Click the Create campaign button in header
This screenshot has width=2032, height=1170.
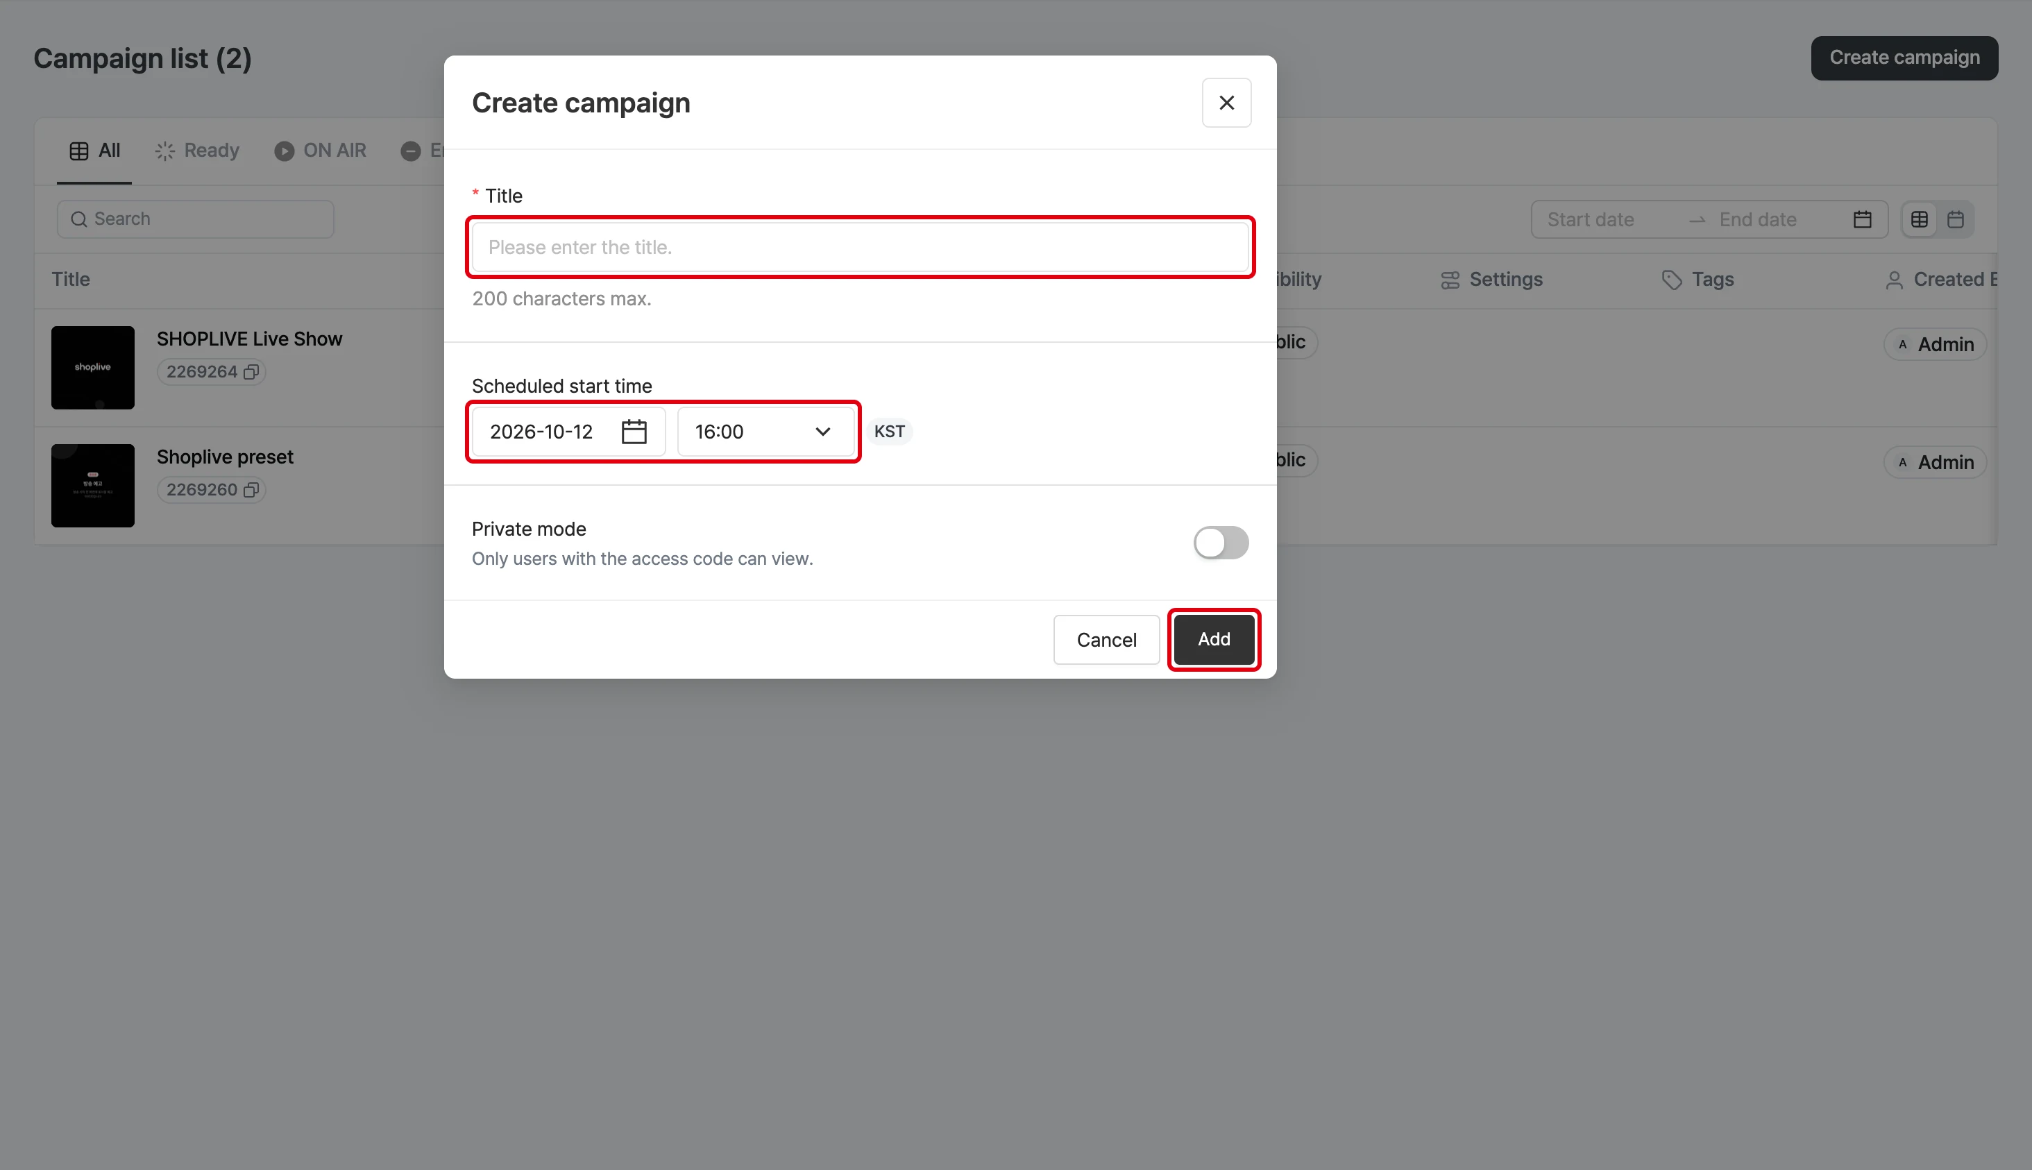click(1904, 58)
